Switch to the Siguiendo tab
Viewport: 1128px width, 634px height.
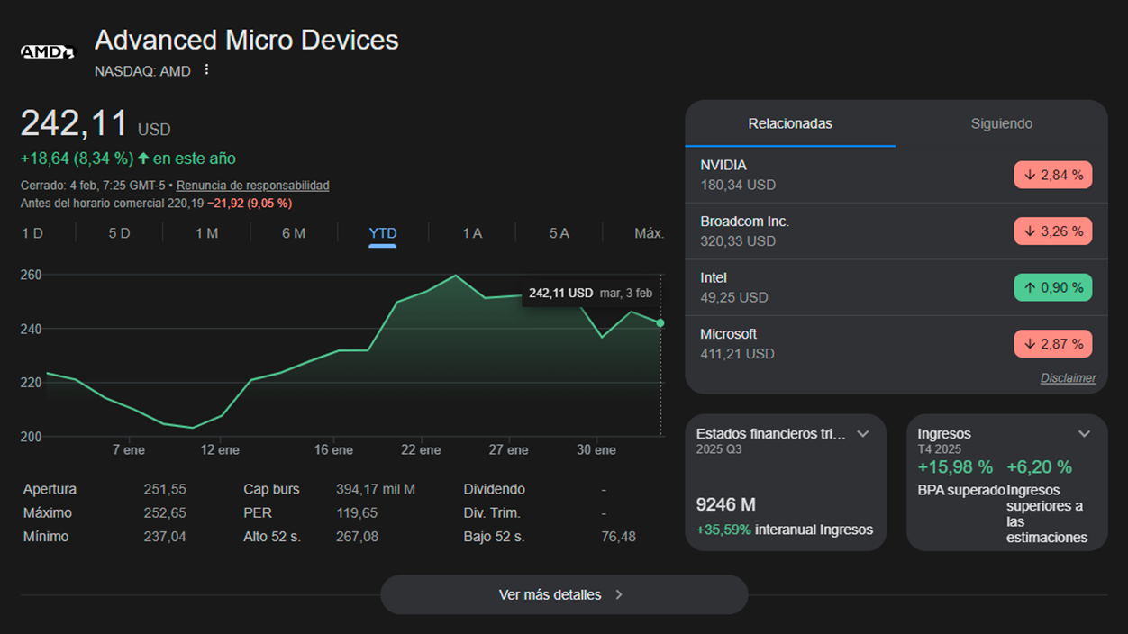(x=1001, y=123)
